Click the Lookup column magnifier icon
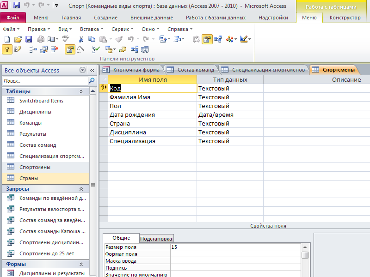 pyautogui.click(x=44, y=49)
